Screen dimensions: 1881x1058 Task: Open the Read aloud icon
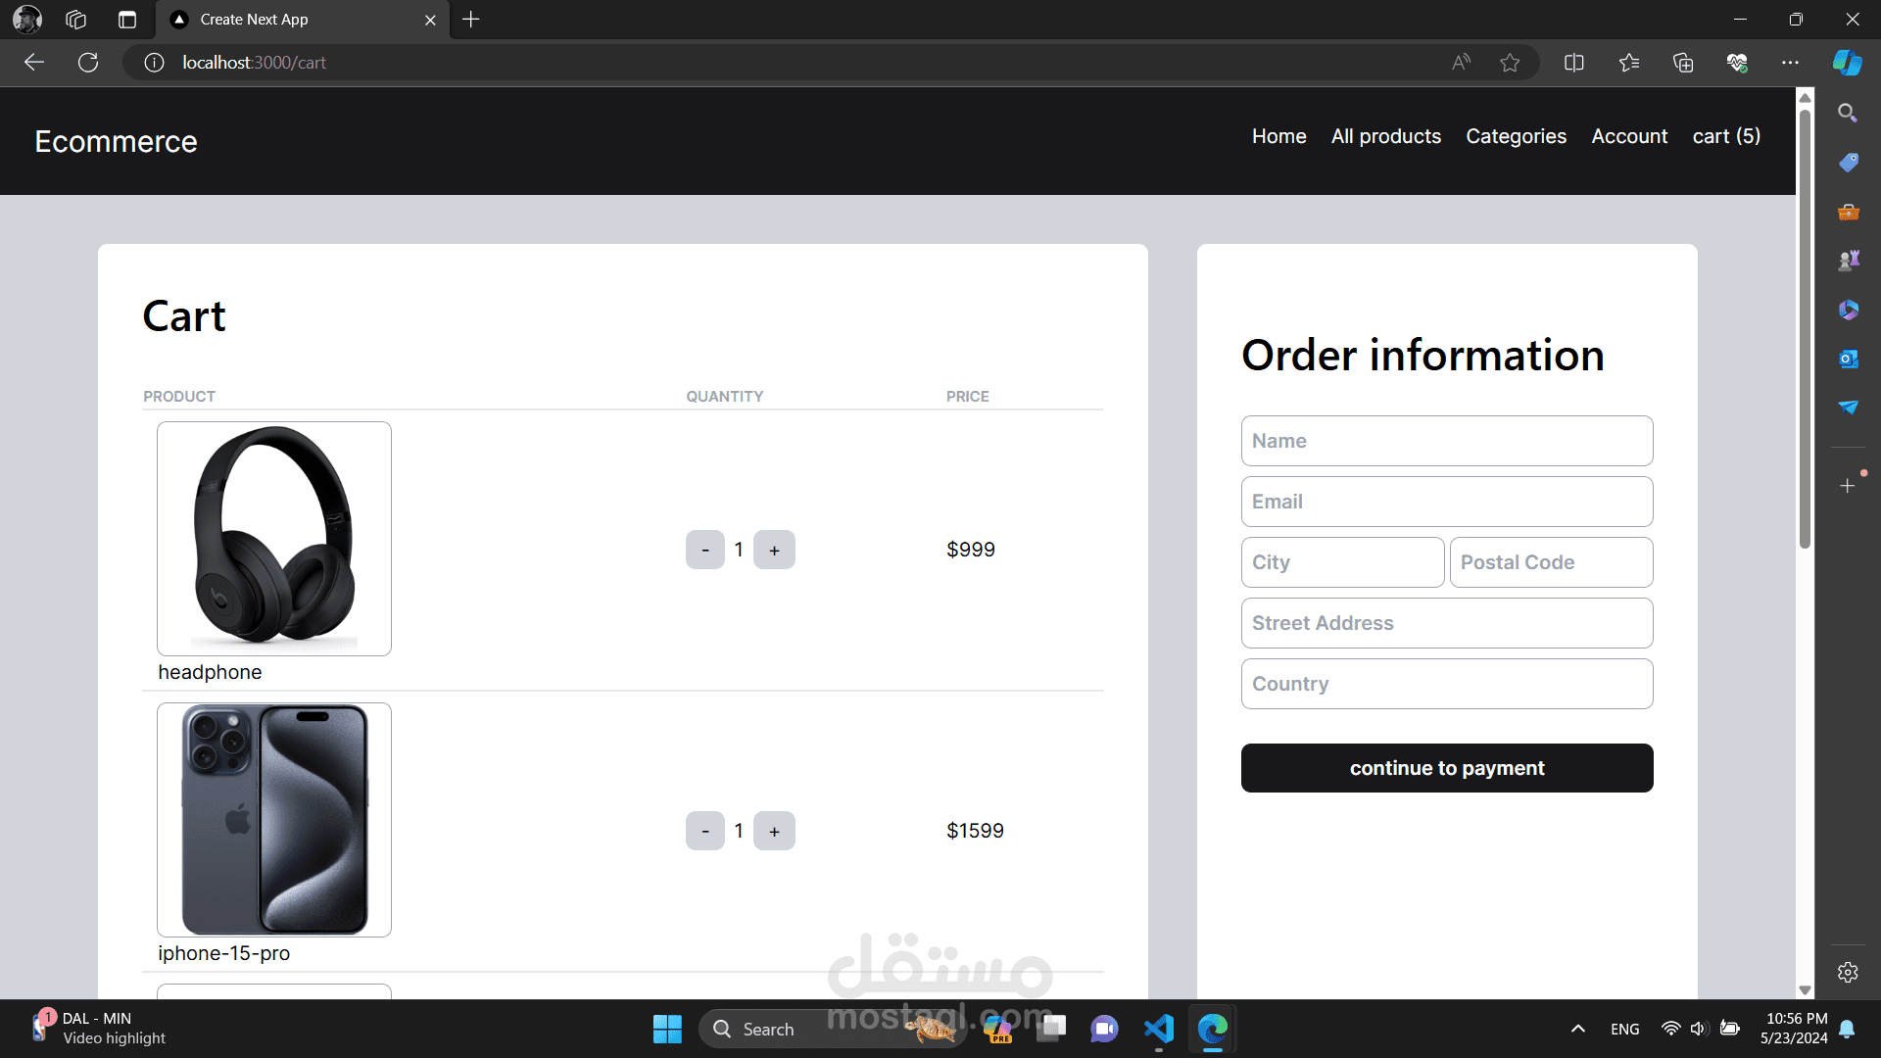(x=1461, y=63)
